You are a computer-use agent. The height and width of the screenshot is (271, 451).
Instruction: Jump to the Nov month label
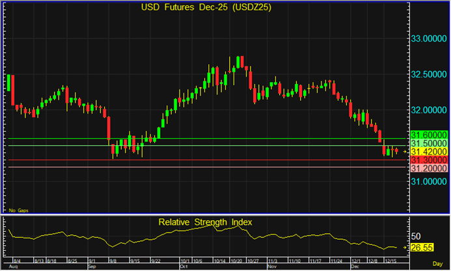[x=272, y=267]
